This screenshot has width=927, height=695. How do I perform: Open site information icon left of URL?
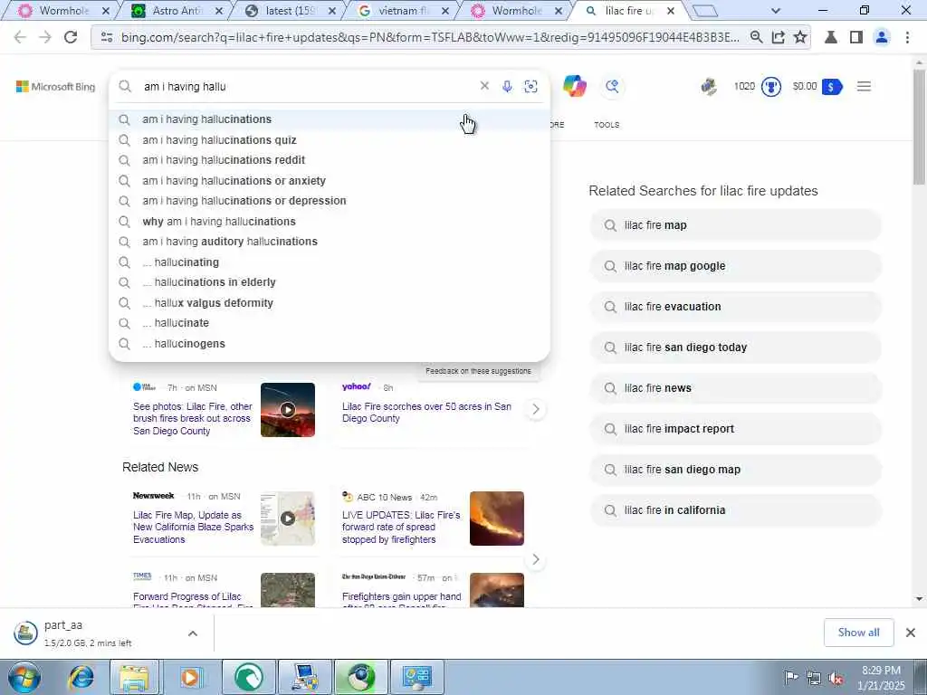tap(107, 37)
